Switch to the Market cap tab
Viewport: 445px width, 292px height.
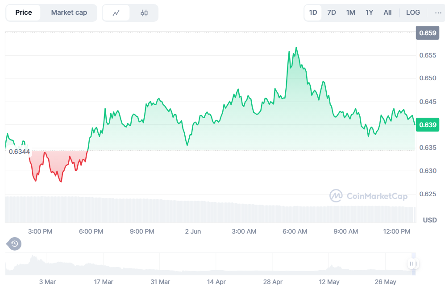pyautogui.click(x=69, y=12)
